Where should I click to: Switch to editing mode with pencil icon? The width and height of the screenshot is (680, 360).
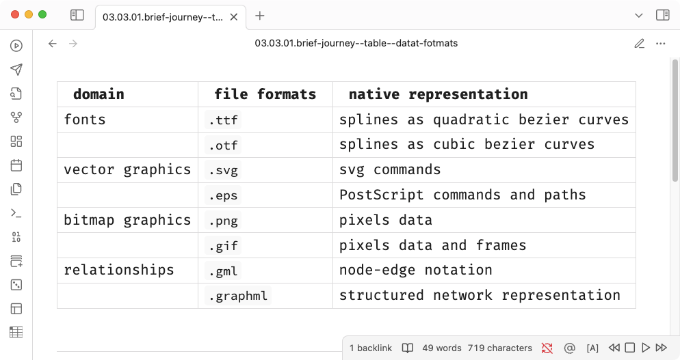tap(639, 43)
